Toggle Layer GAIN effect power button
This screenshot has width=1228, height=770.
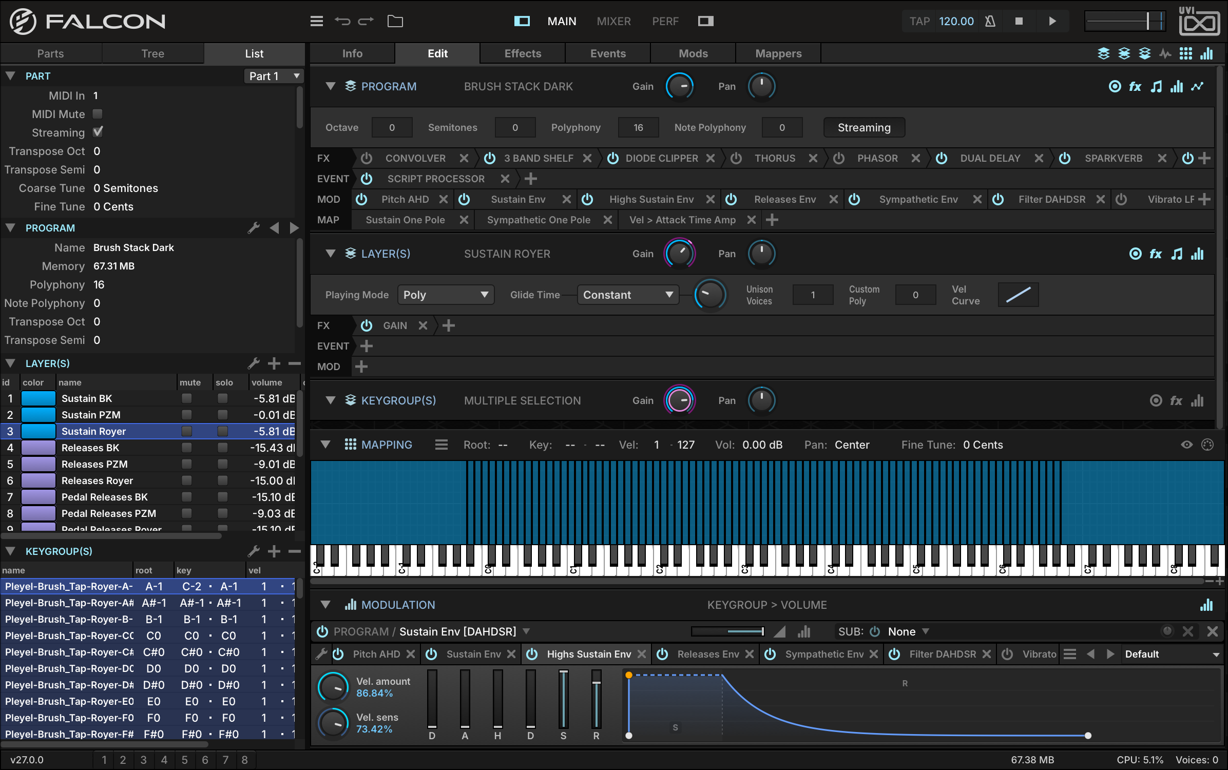[x=366, y=325]
